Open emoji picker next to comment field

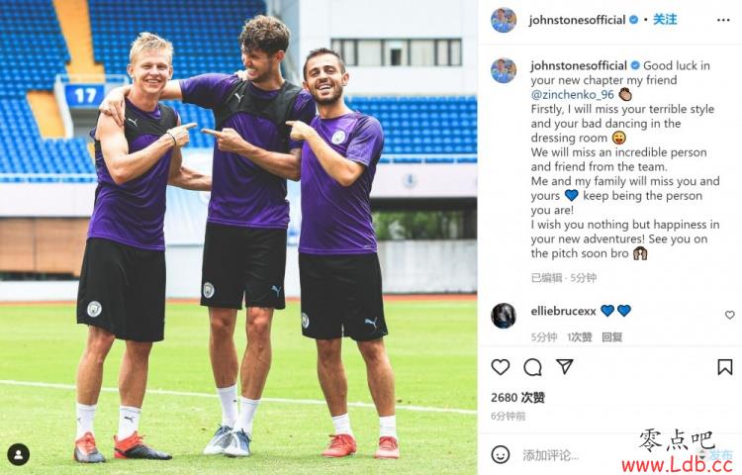501,454
